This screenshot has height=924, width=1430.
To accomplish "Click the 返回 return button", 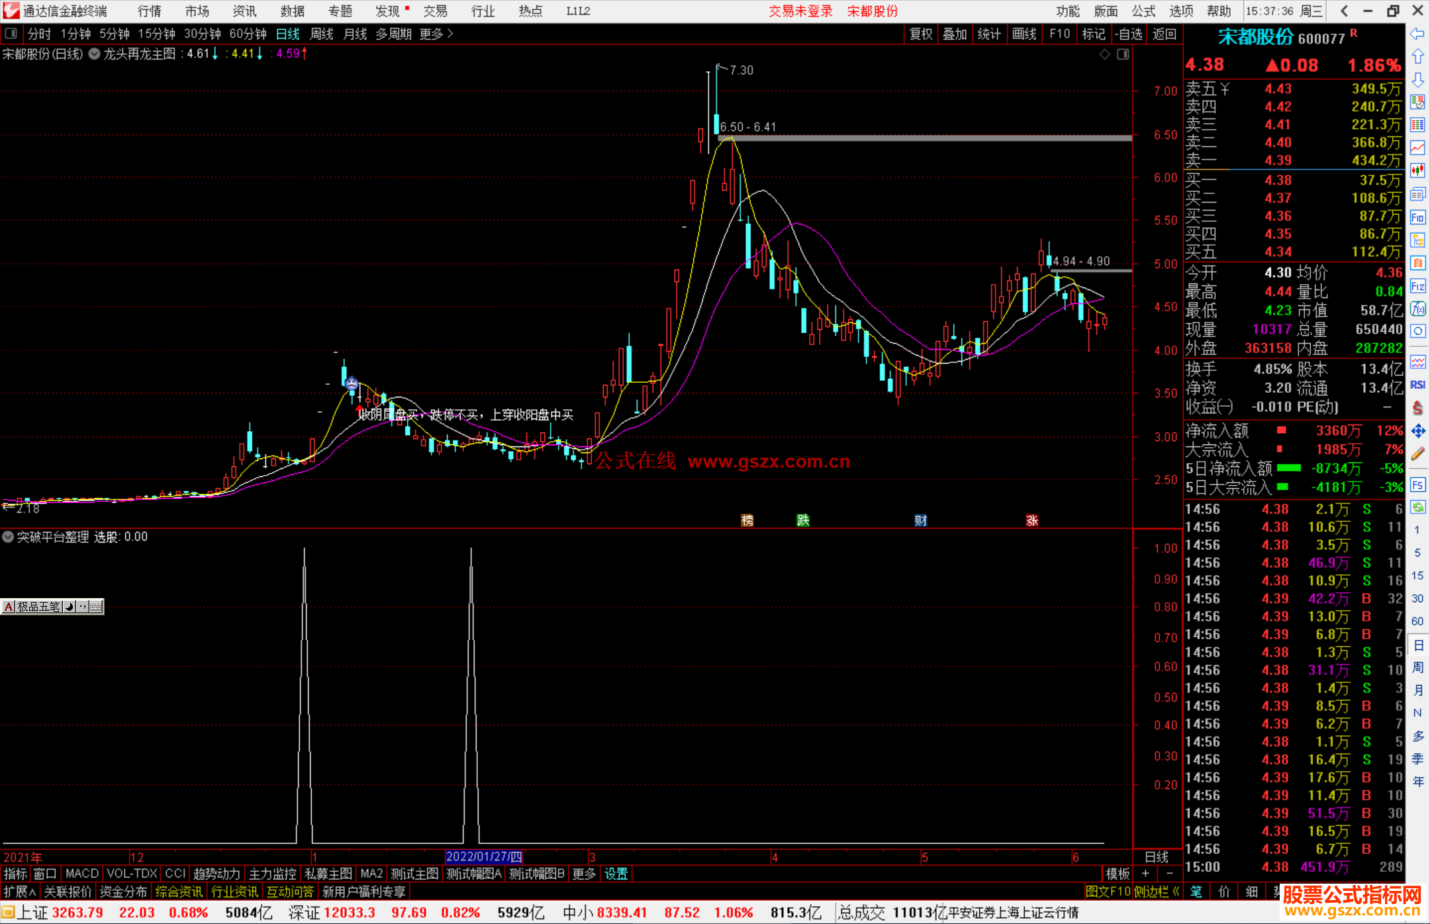I will click(1164, 34).
